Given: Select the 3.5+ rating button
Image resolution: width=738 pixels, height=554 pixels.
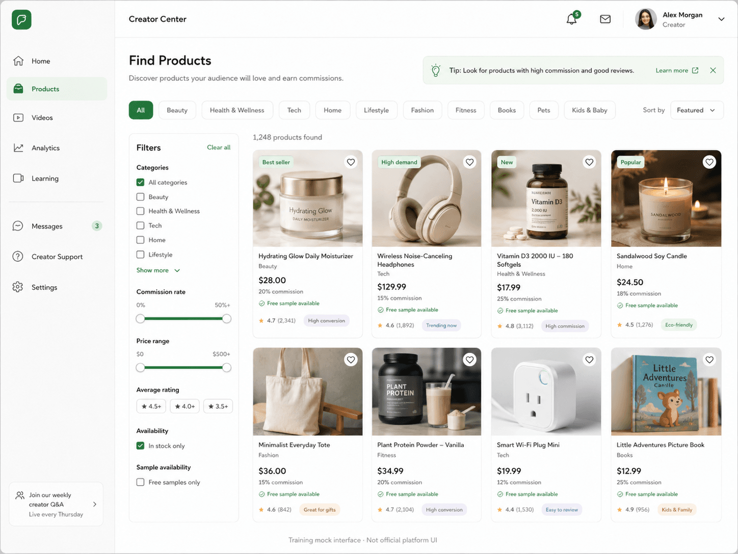Looking at the screenshot, I should pos(218,407).
